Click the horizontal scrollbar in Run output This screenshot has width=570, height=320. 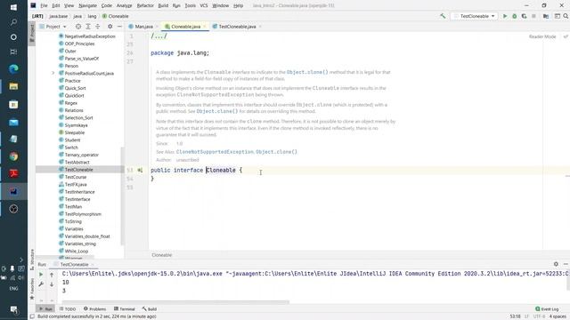coord(175,302)
